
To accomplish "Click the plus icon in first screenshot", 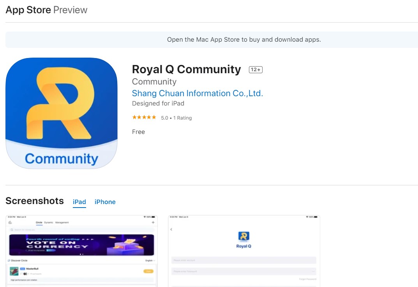I will [x=153, y=222].
